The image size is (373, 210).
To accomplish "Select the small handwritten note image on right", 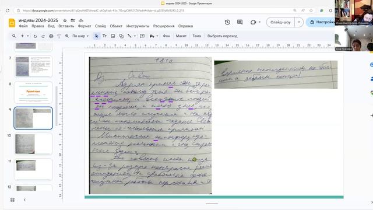I will [276, 75].
